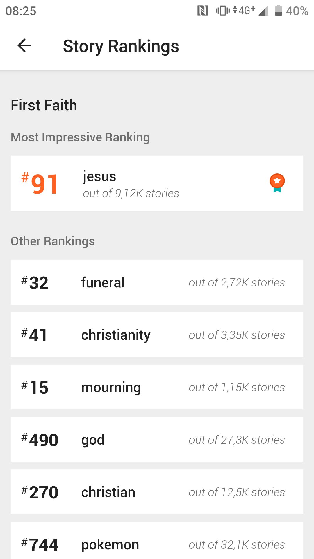The image size is (314, 559).
Task: Open the jesus ranking card
Action: (x=157, y=183)
